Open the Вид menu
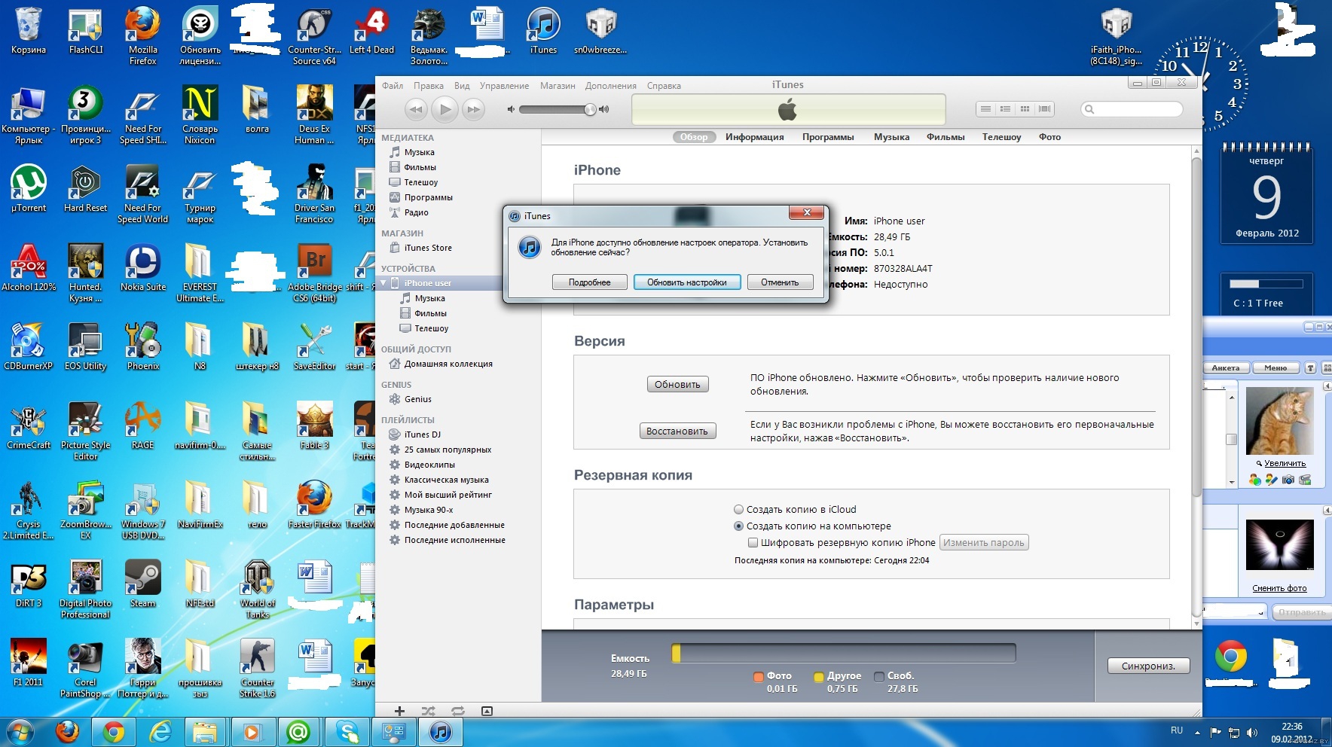The width and height of the screenshot is (1332, 747). tap(462, 86)
